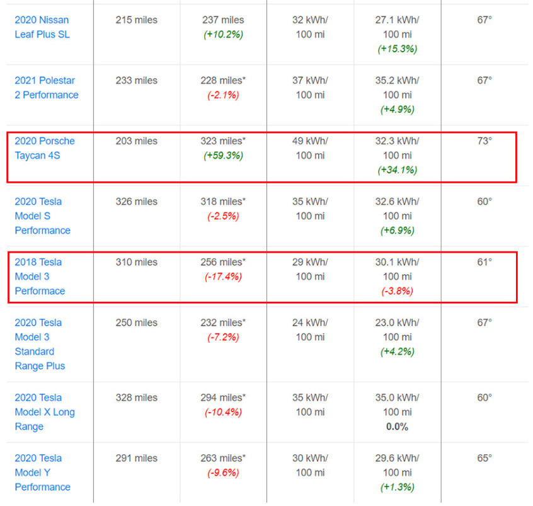
Task: Click the '(-3.8%)' consumption difference
Action: click(x=398, y=291)
